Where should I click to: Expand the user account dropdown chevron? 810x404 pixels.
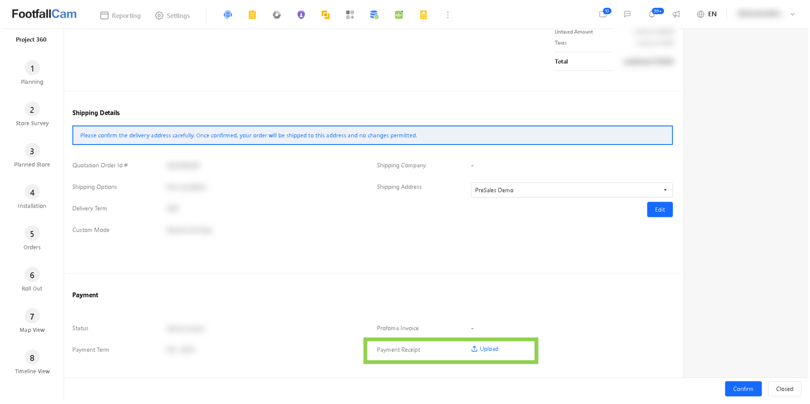click(x=792, y=14)
